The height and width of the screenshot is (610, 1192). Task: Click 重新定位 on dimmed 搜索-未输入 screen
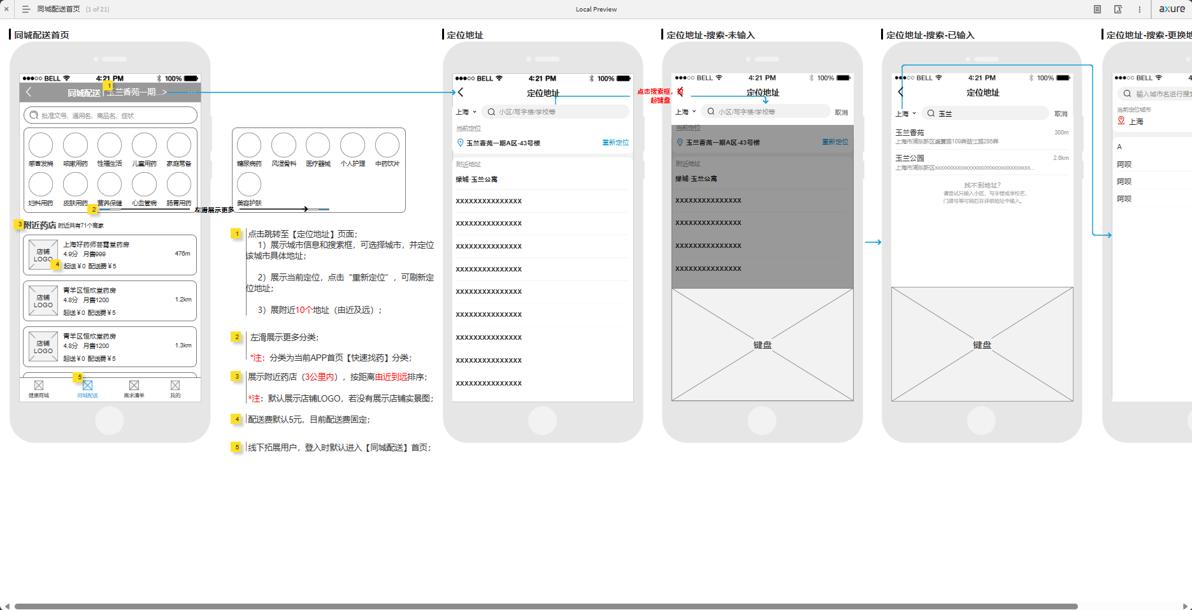point(835,142)
